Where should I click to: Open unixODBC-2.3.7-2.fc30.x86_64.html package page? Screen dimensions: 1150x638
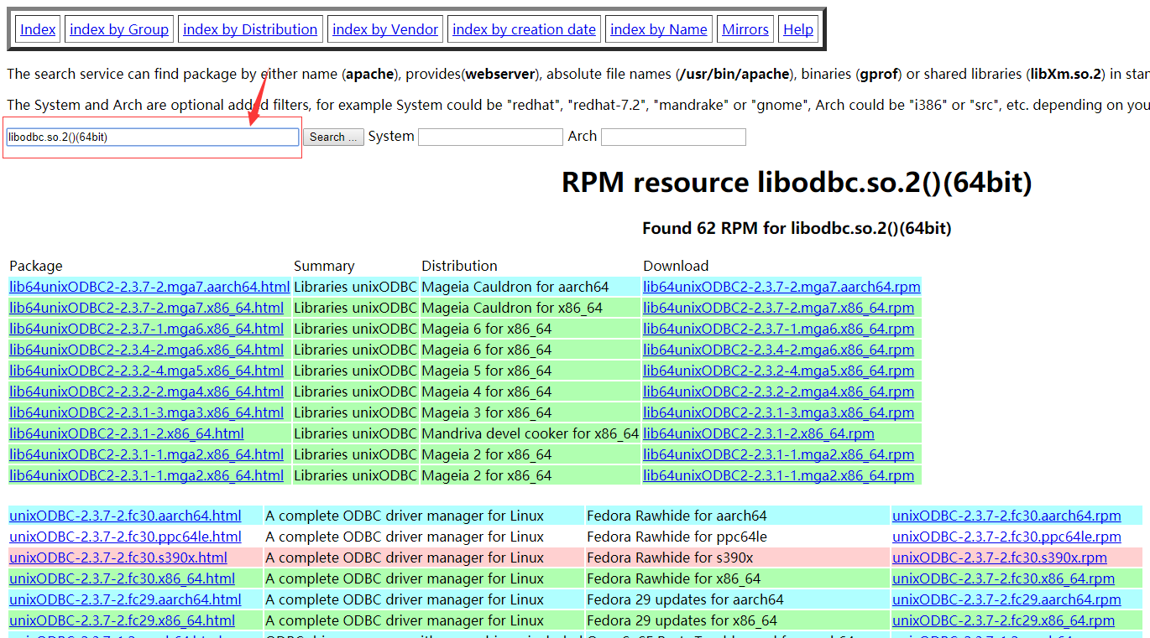122,578
